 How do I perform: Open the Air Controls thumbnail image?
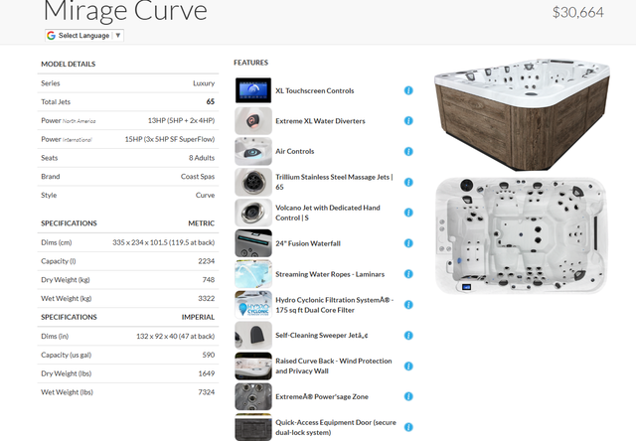pos(252,152)
